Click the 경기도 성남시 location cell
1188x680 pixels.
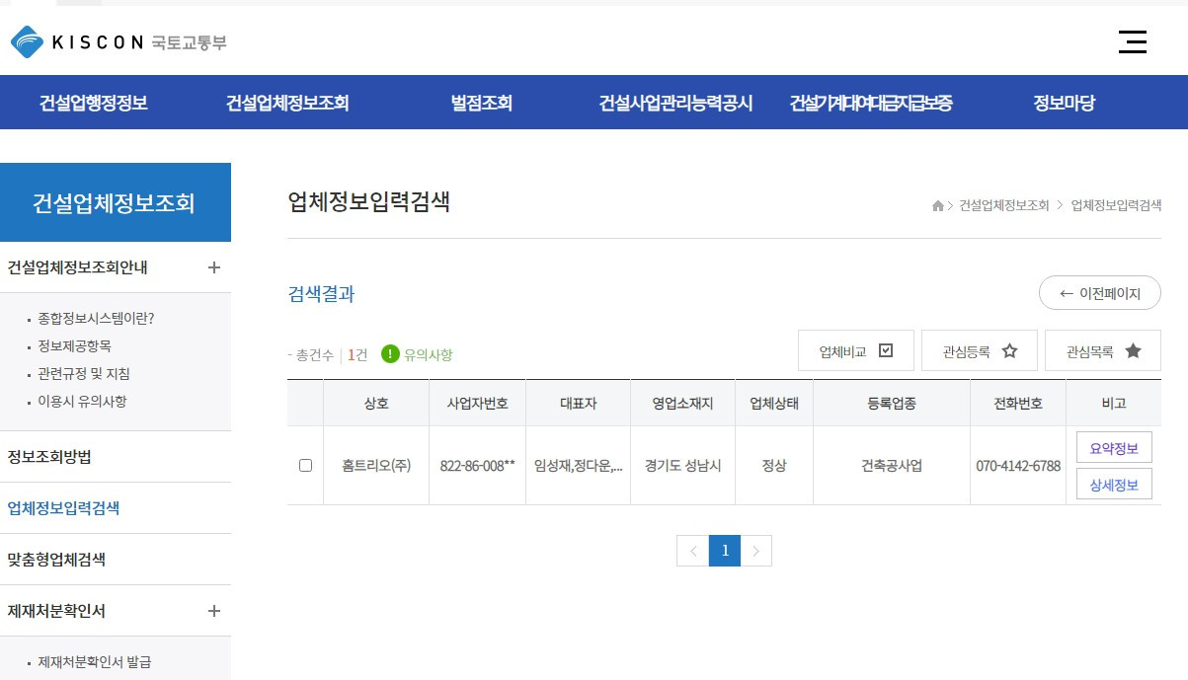point(682,466)
